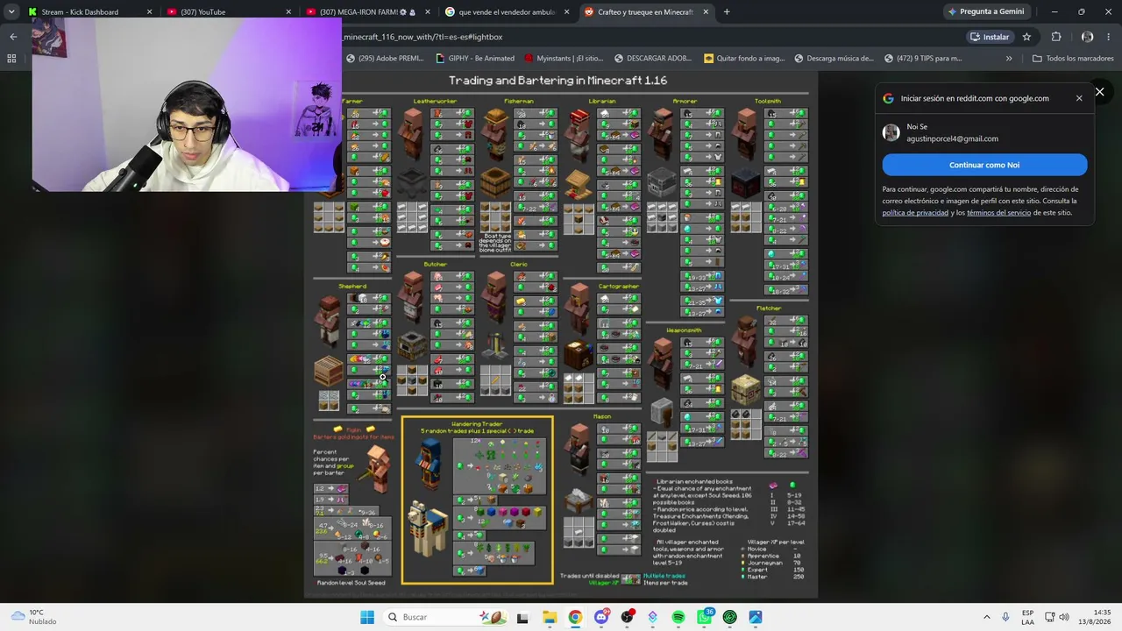
Task: Open the 'DESCARGAR ADOB...' bookmark
Action: [x=653, y=59]
